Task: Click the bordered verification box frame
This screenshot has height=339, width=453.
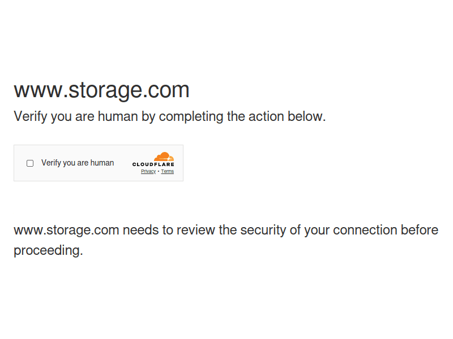Action: 99,146
